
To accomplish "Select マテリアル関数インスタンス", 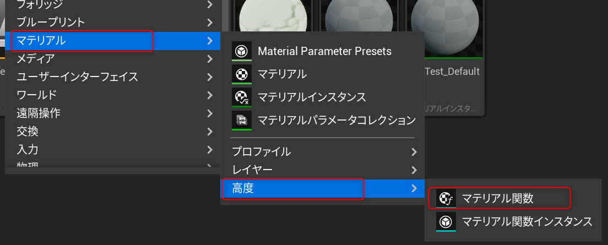I will pos(513,222).
